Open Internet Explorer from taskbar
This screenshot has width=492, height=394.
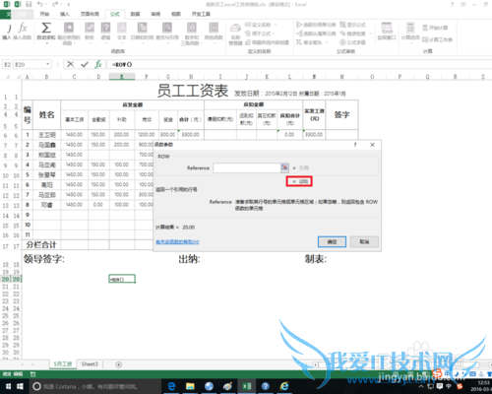tap(284, 386)
